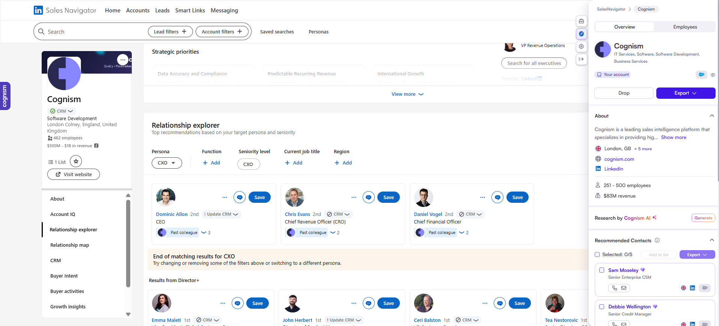
Task: Open the CXO Persona dropdown
Action: [x=167, y=163]
